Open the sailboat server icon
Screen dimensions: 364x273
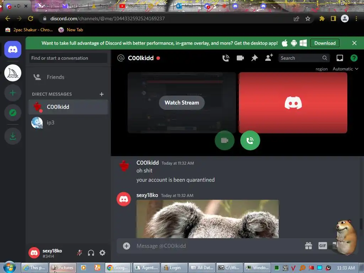13,73
